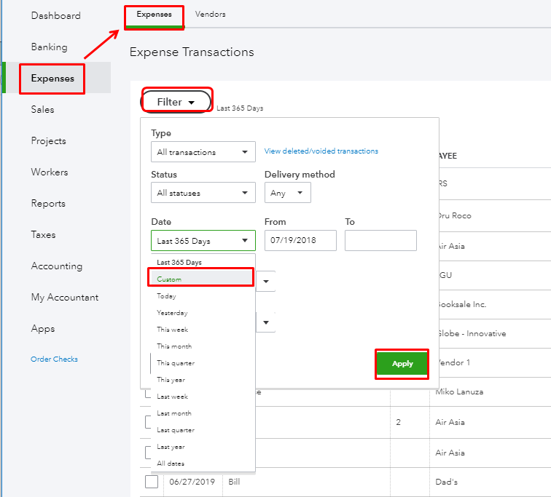This screenshot has height=497, width=551.
Task: Open the Taxes section in the sidebar
Action: (43, 235)
